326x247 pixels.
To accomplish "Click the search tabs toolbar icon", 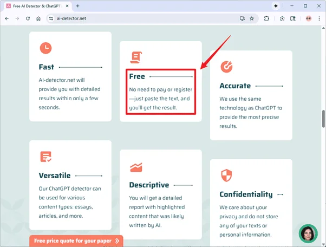I will point(293,18).
